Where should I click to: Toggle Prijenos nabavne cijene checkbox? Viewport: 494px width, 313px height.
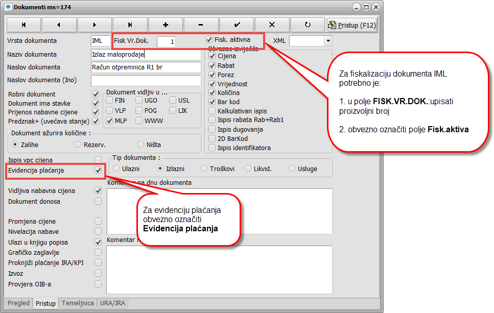96,112
